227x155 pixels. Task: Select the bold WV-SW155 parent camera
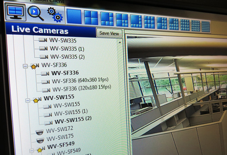pos(59,97)
